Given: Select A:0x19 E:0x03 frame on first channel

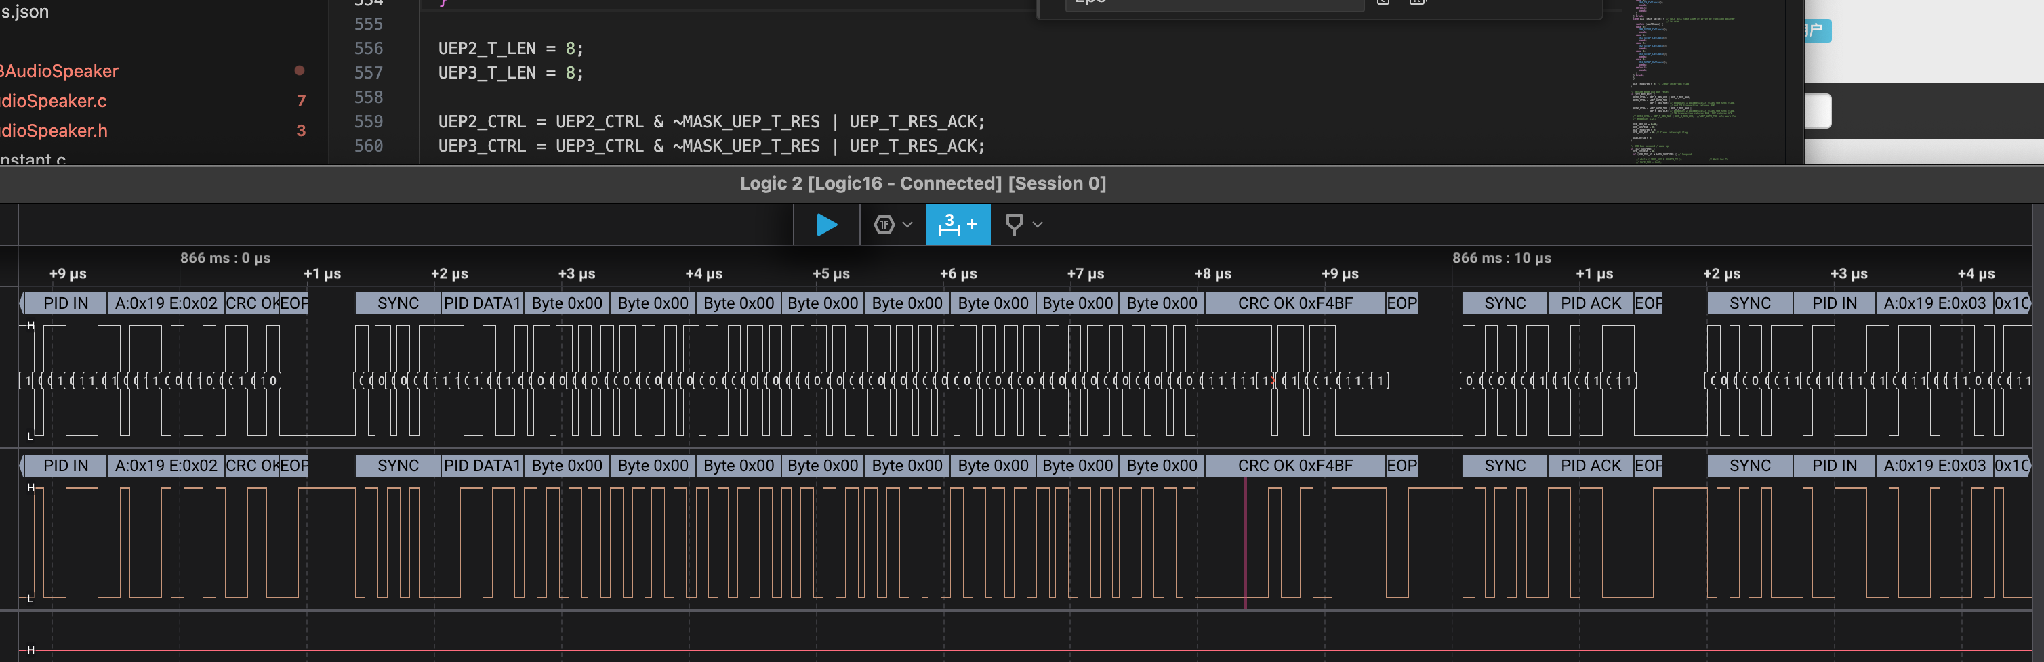Looking at the screenshot, I should coord(1934,304).
